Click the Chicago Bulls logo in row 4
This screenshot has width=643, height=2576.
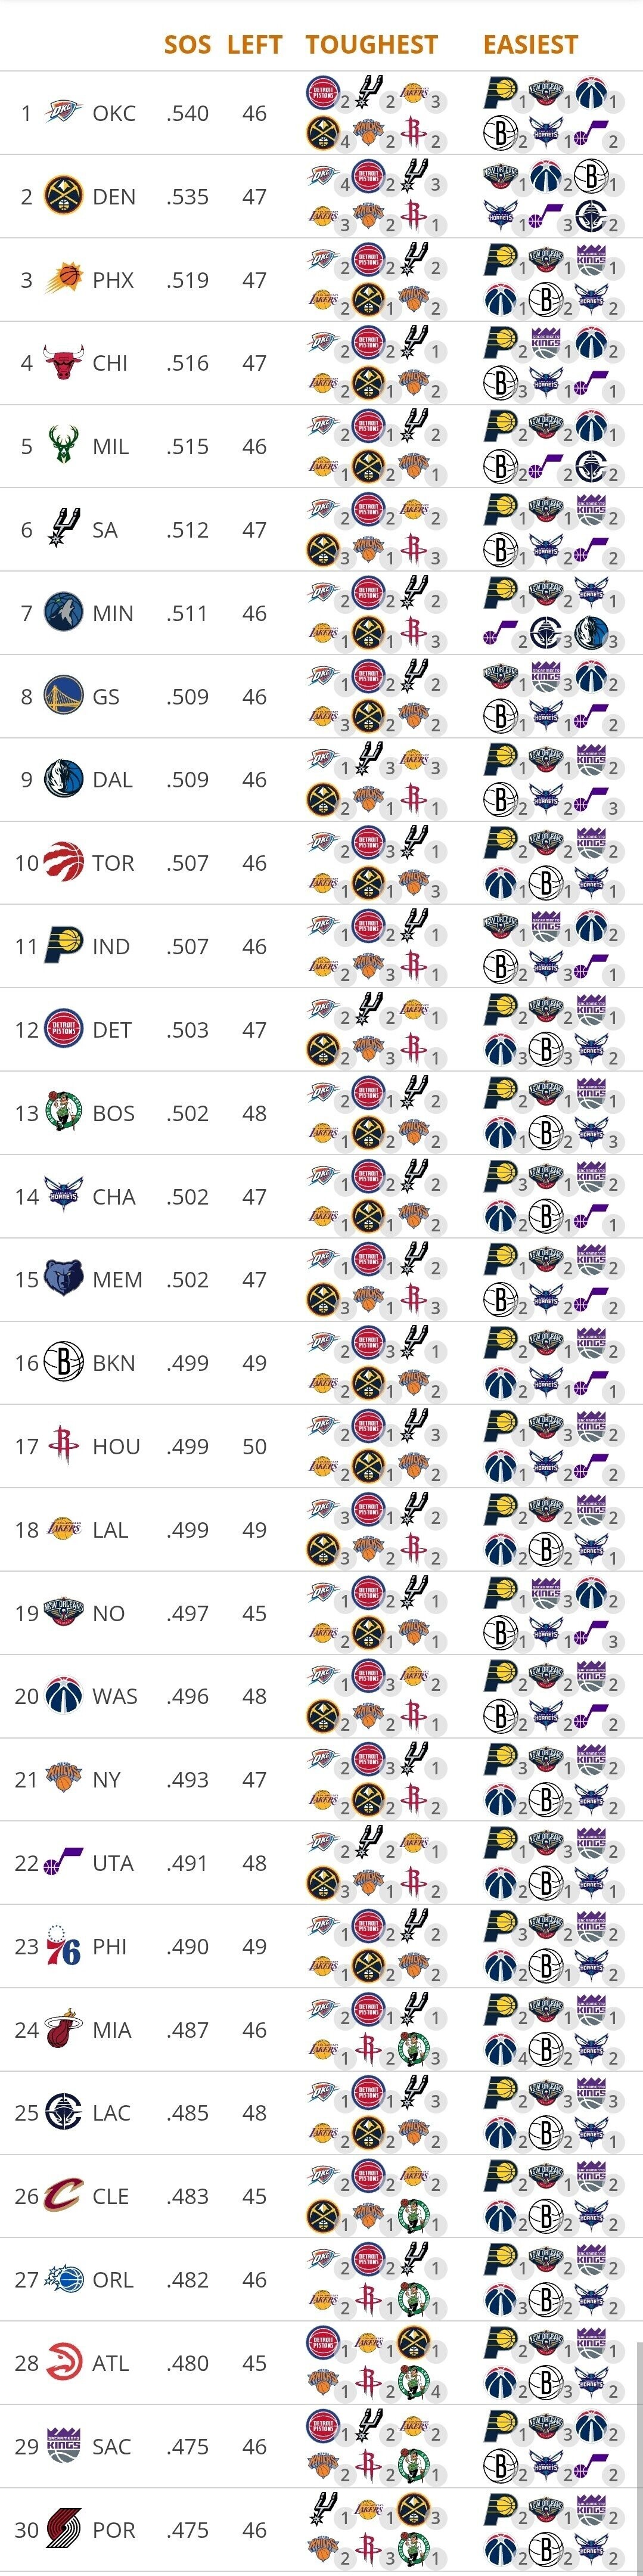(x=63, y=362)
